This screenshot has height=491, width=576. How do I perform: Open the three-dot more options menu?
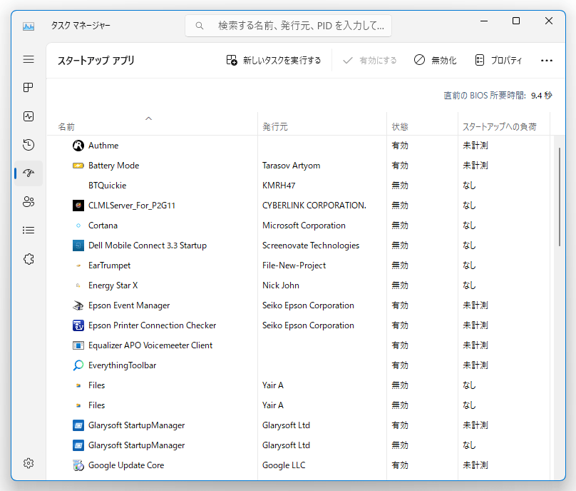(x=547, y=61)
